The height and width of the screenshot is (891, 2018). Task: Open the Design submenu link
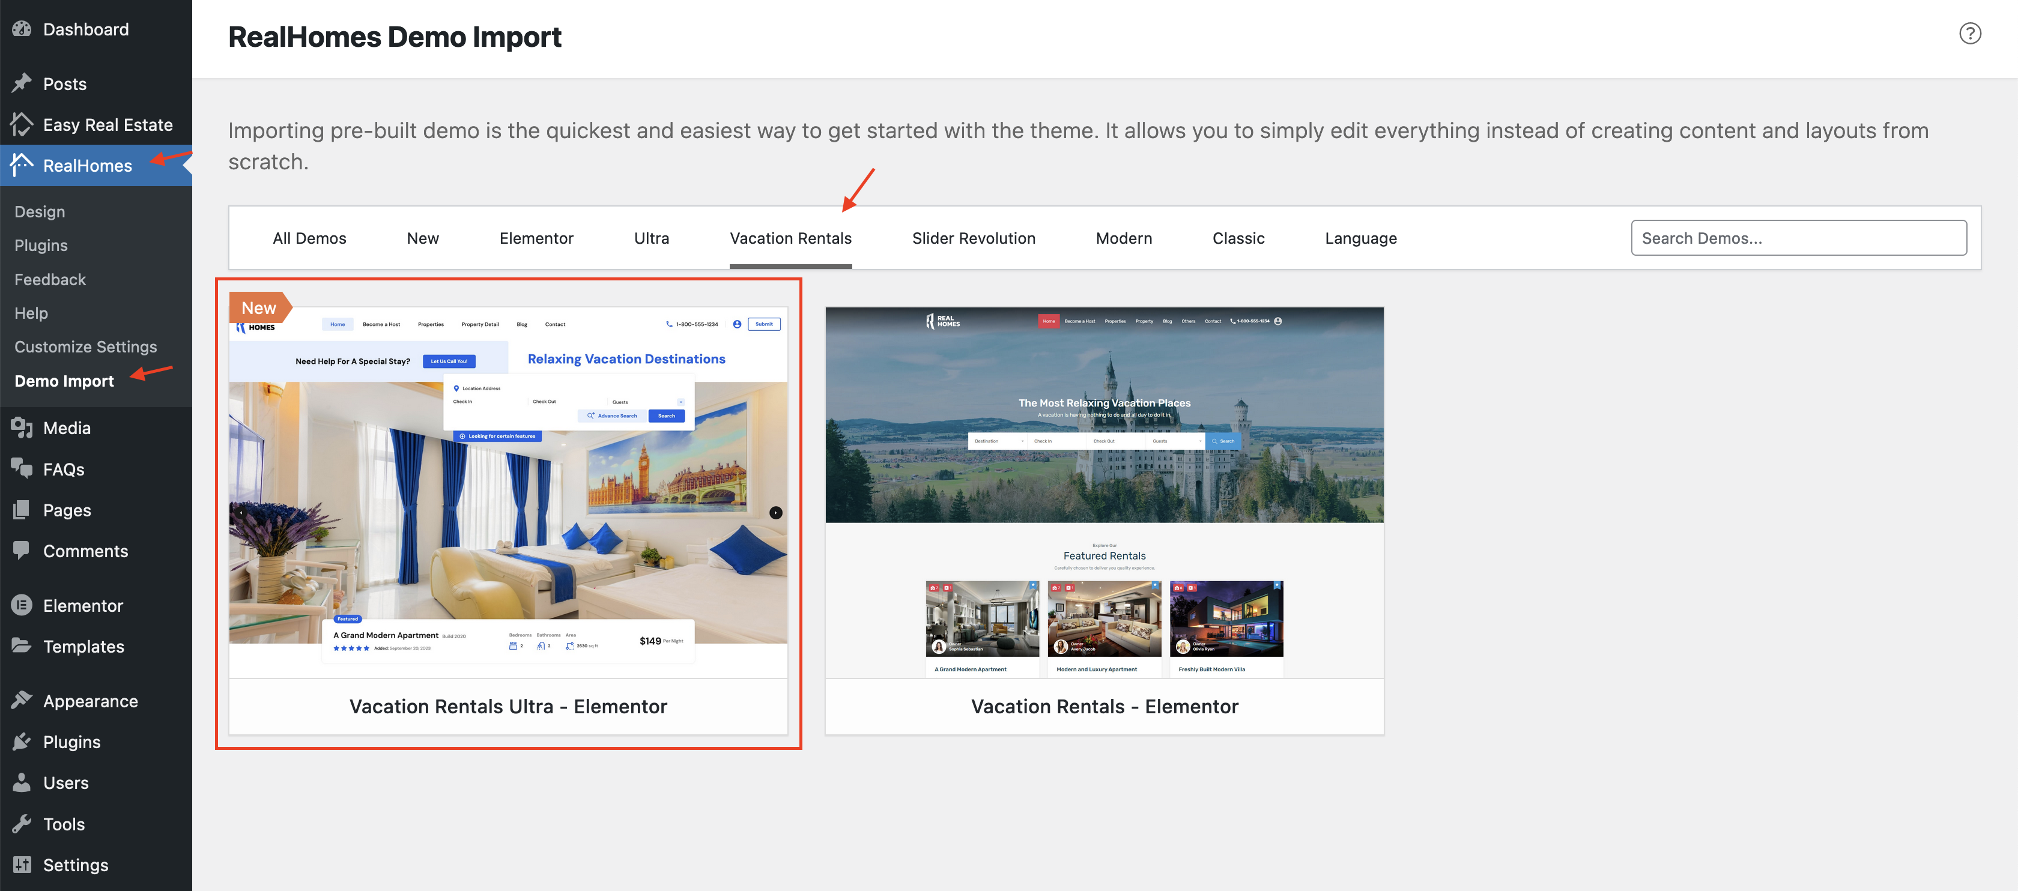pos(40,211)
